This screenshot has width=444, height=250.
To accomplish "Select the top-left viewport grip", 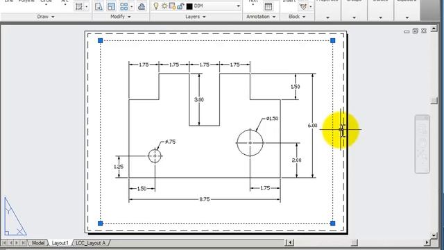I will tap(100, 41).
